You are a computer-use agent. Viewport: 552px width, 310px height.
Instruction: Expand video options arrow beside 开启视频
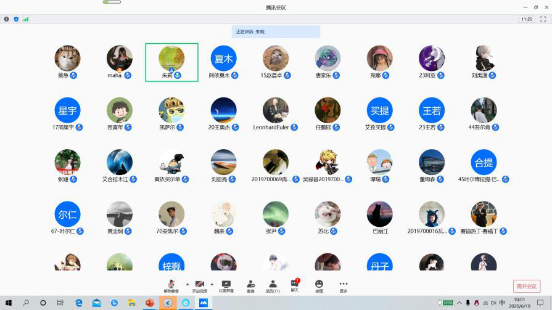click(x=212, y=284)
